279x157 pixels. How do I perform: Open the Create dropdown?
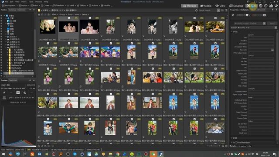pyautogui.click(x=46, y=6)
